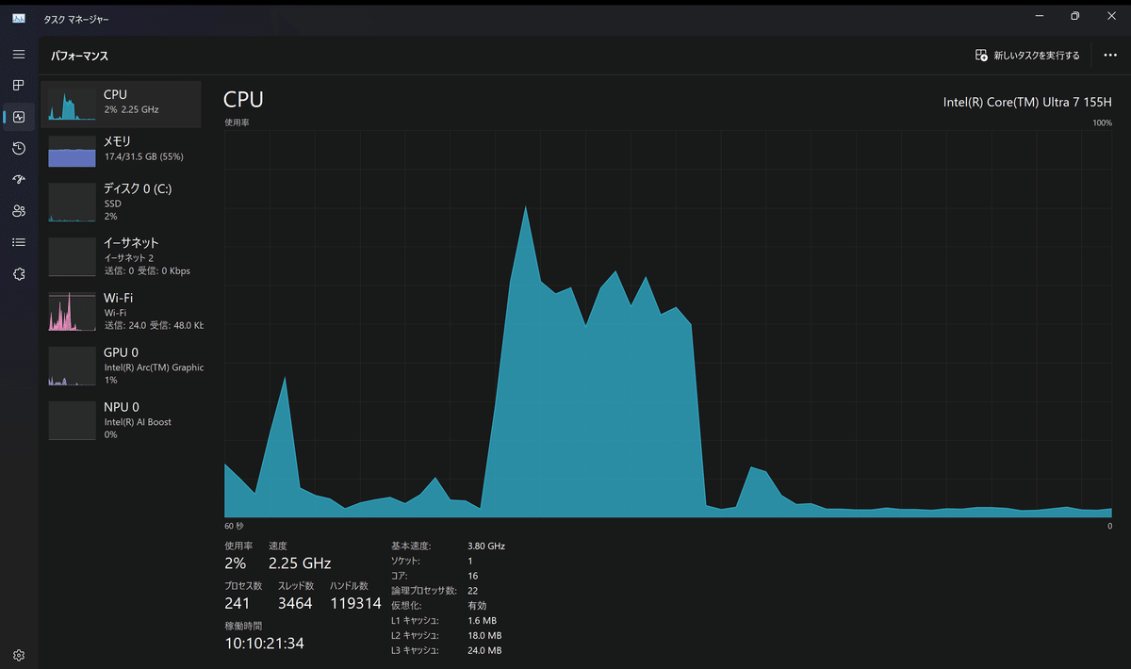
Task: Go to the Processes page icon
Action: pyautogui.click(x=19, y=86)
